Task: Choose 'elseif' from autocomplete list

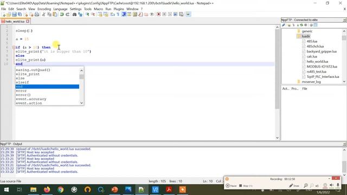Action: (x=22, y=82)
